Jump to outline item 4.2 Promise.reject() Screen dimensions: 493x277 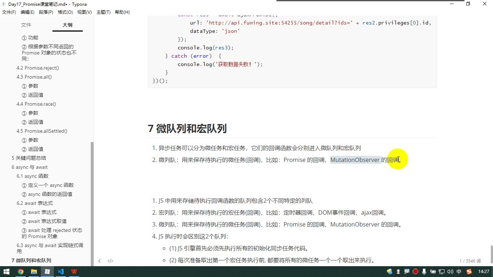[38, 68]
